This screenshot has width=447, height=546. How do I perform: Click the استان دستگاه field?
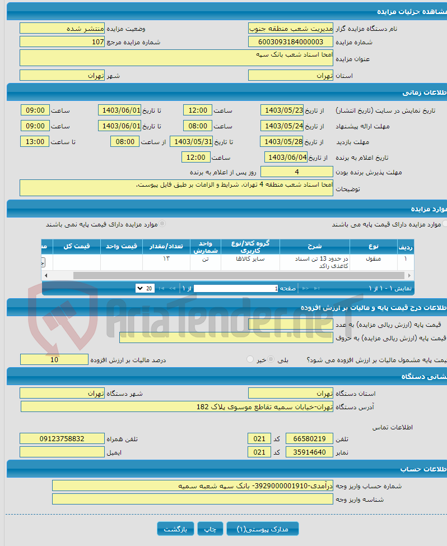291,393
